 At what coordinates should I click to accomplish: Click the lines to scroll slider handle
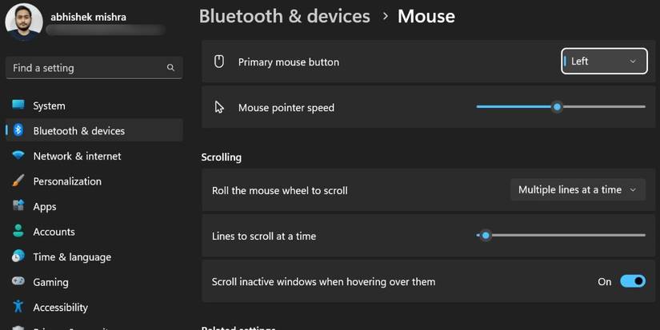485,236
